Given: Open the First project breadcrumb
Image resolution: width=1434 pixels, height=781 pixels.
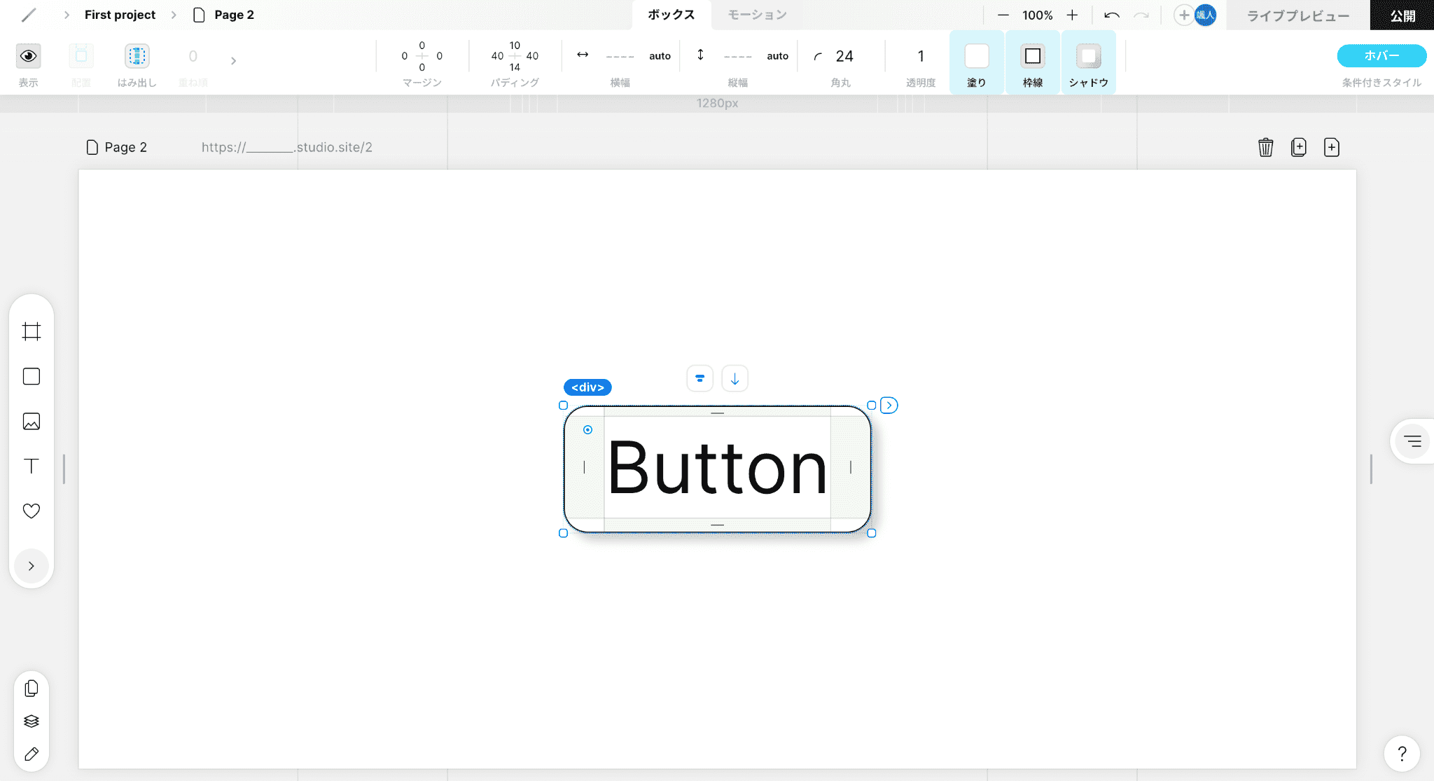Looking at the screenshot, I should [x=120, y=15].
